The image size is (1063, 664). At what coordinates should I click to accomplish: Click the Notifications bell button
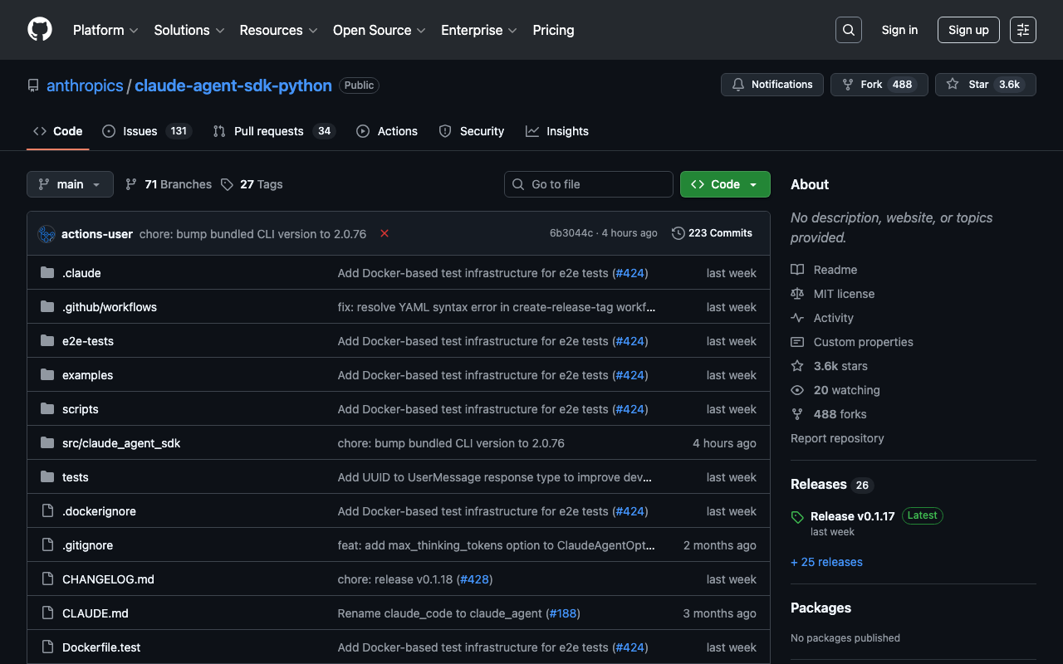772,85
